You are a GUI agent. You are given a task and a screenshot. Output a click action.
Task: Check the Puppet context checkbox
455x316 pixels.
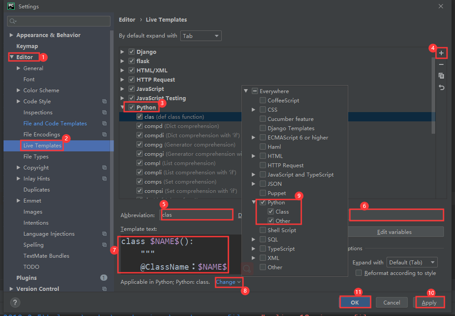tap(262, 193)
